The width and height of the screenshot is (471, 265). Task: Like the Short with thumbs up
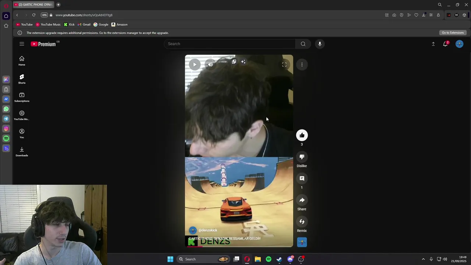pyautogui.click(x=302, y=135)
